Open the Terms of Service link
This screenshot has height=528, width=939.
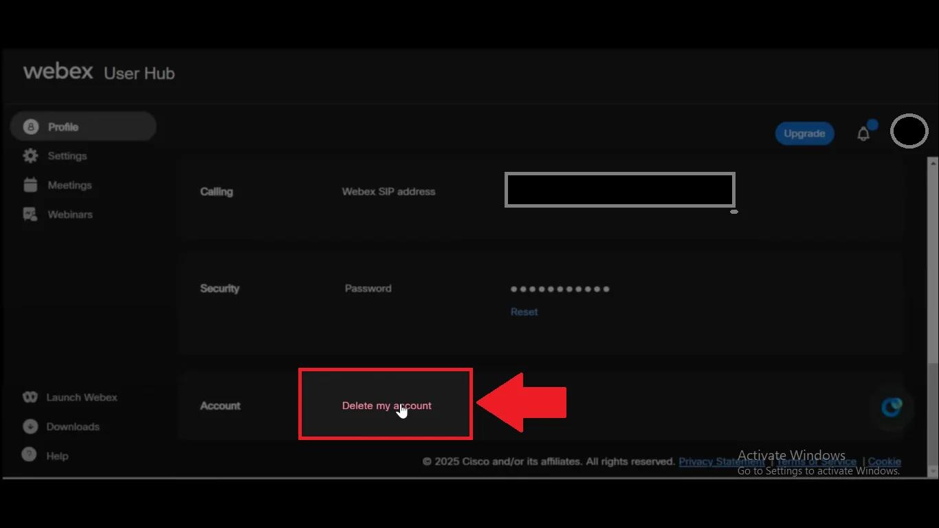(x=817, y=461)
